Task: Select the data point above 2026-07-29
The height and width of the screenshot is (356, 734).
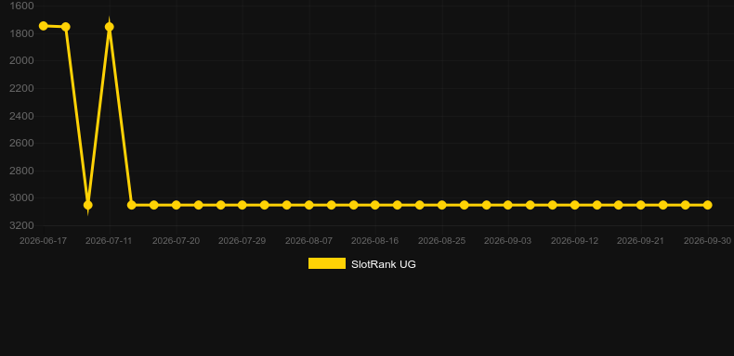Action: (242, 205)
